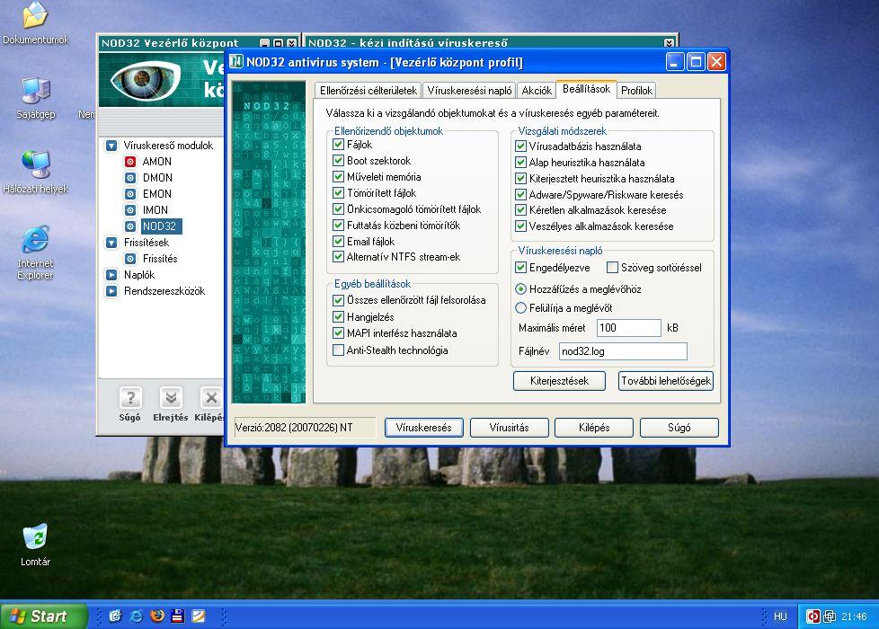Toggle Adware/Spyware/Riskware keresés checkbox
The width and height of the screenshot is (879, 629).
click(520, 194)
